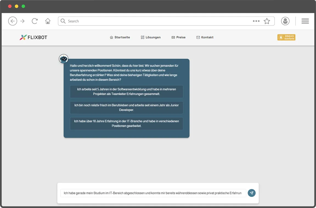Screen dimensions: 316x208
Task: Click the price tag icon beside Preise
Action: tap(173, 37)
